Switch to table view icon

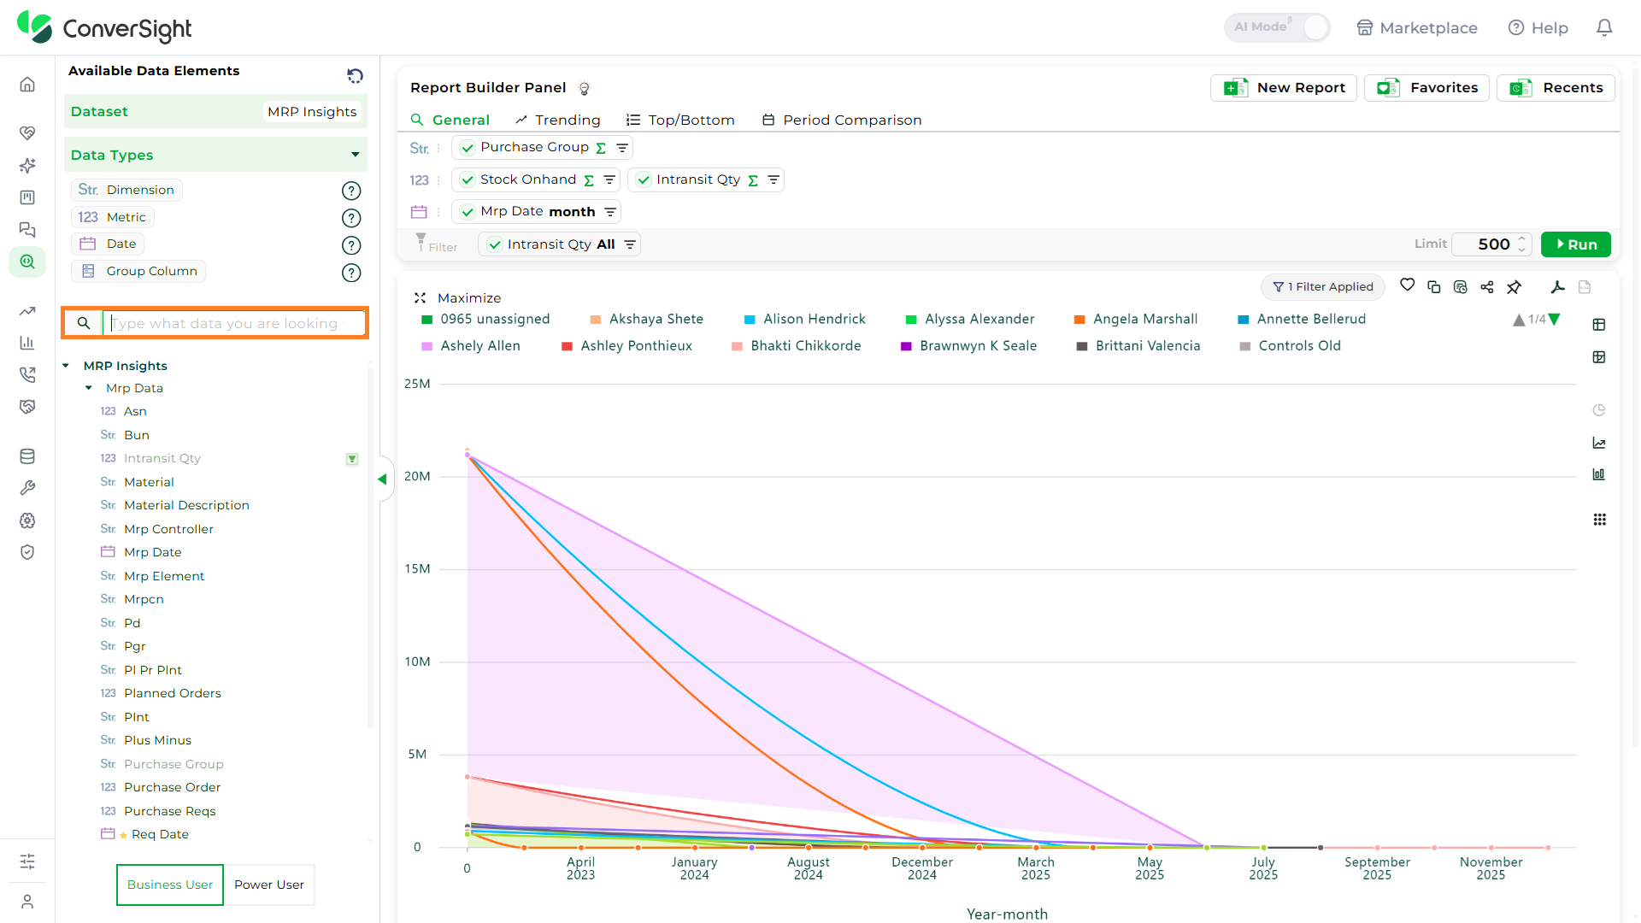(x=1599, y=325)
